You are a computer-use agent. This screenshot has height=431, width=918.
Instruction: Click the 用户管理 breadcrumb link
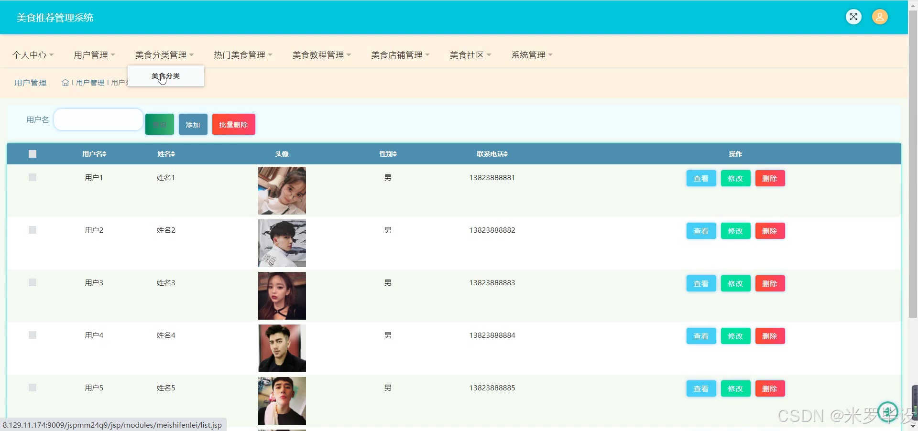tap(90, 83)
